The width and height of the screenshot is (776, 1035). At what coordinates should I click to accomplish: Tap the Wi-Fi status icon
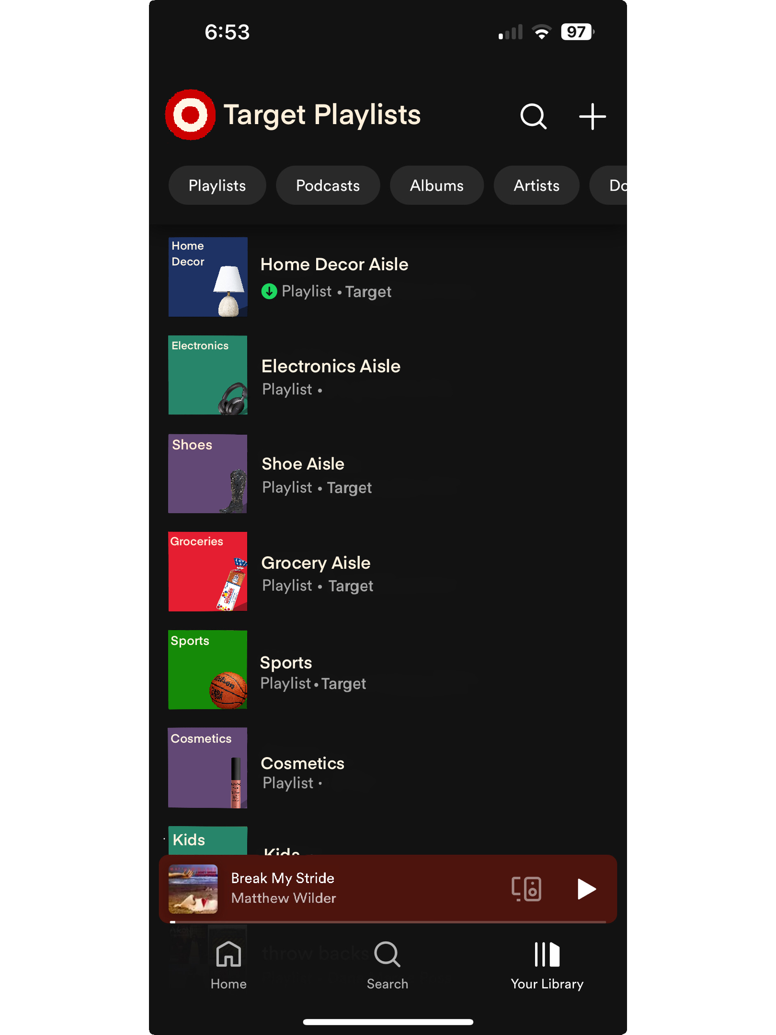click(542, 32)
